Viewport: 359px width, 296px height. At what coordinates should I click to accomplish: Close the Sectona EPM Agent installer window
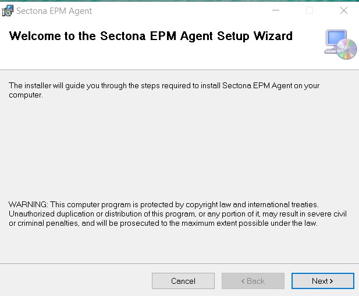(342, 11)
